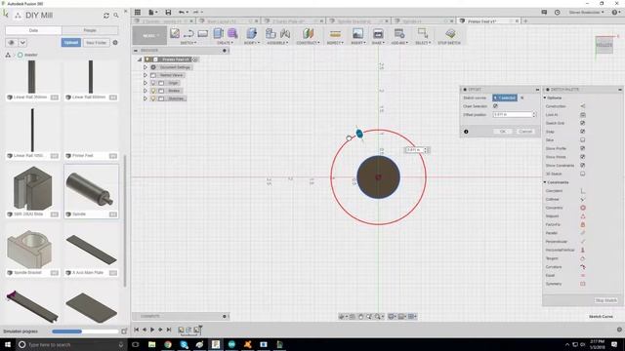Open data panel settings gear
Viewport: 625px width, 351px height.
(115, 42)
